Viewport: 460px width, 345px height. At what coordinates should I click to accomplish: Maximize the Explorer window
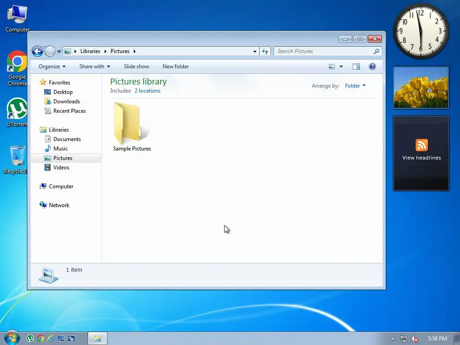pos(360,39)
